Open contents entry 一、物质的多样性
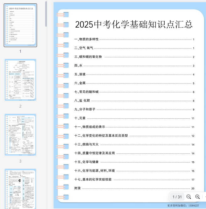The width and height of the screenshot is (206, 209). point(87,39)
